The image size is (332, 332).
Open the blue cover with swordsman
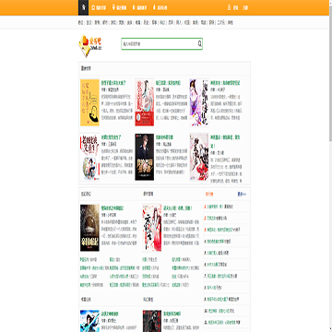pos(89,321)
